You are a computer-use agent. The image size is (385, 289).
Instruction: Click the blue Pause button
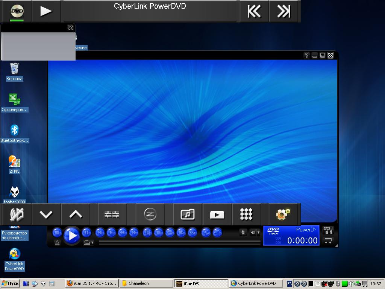pos(86,233)
